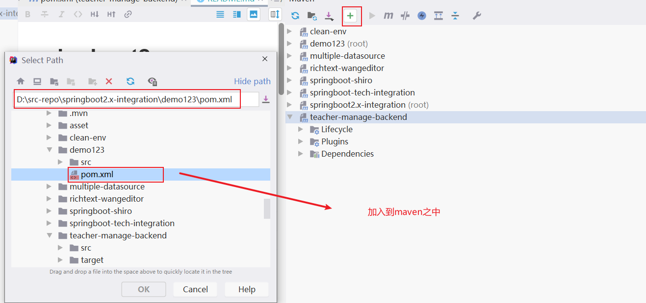Click the Desktop Directory icon in dialog

[x=37, y=81]
